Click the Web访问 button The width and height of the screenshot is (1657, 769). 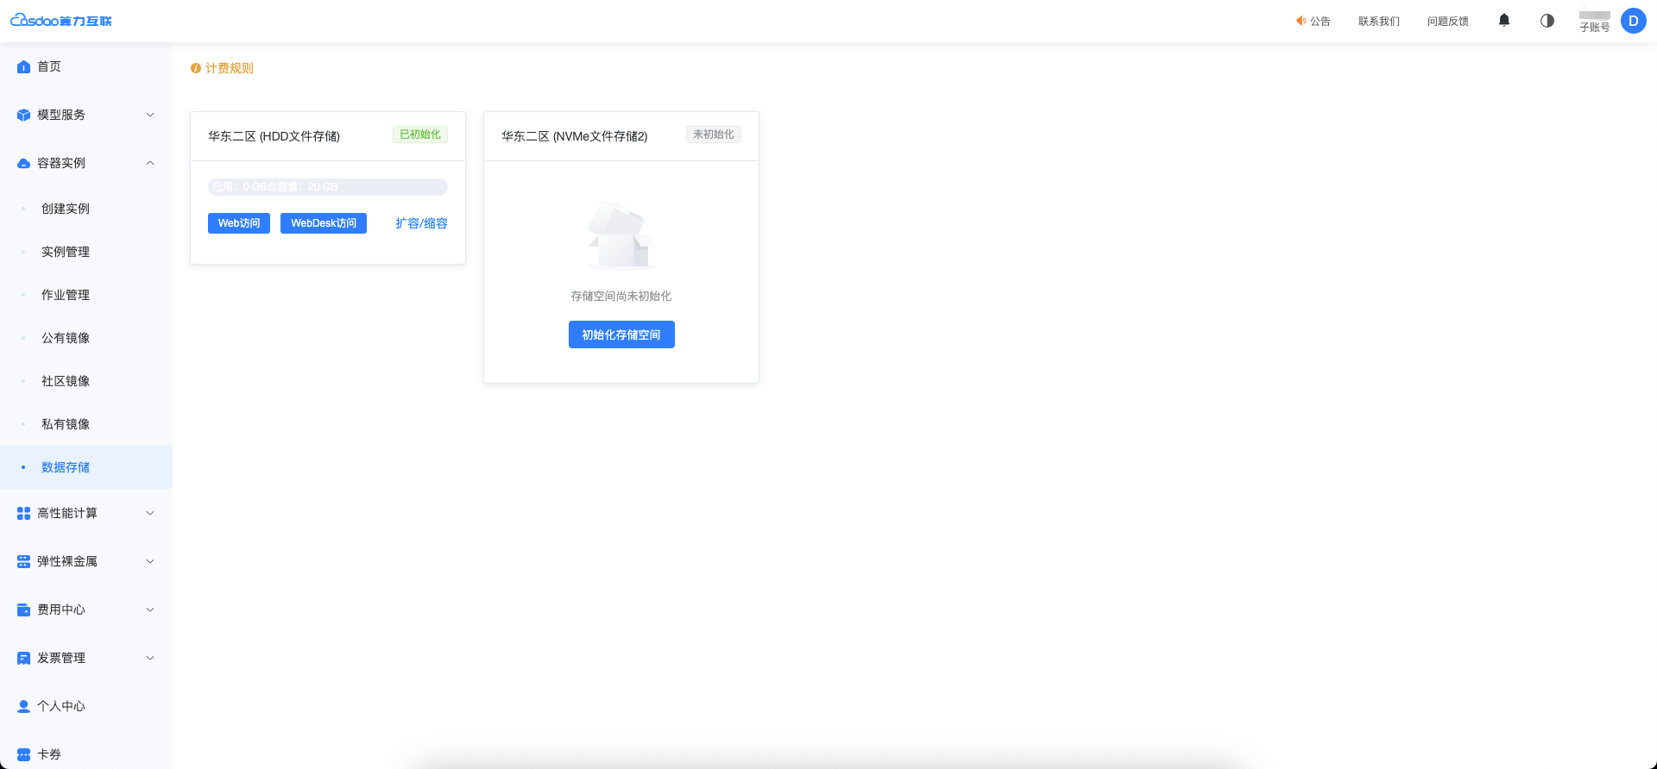click(x=239, y=223)
